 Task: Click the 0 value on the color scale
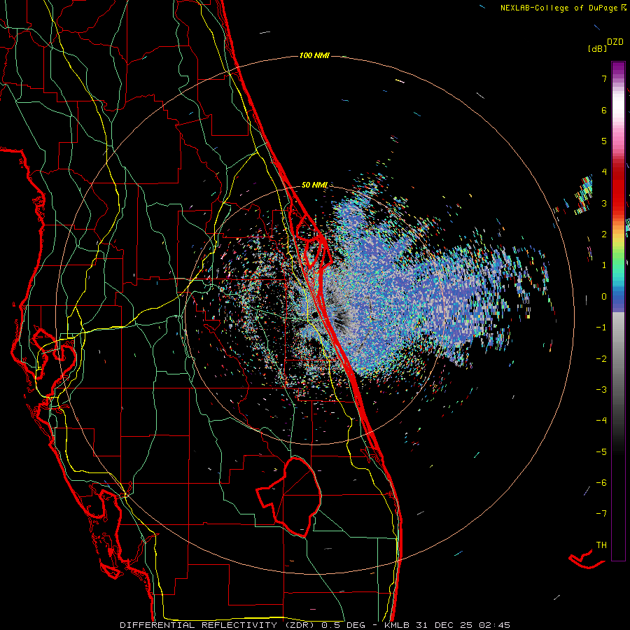click(604, 297)
